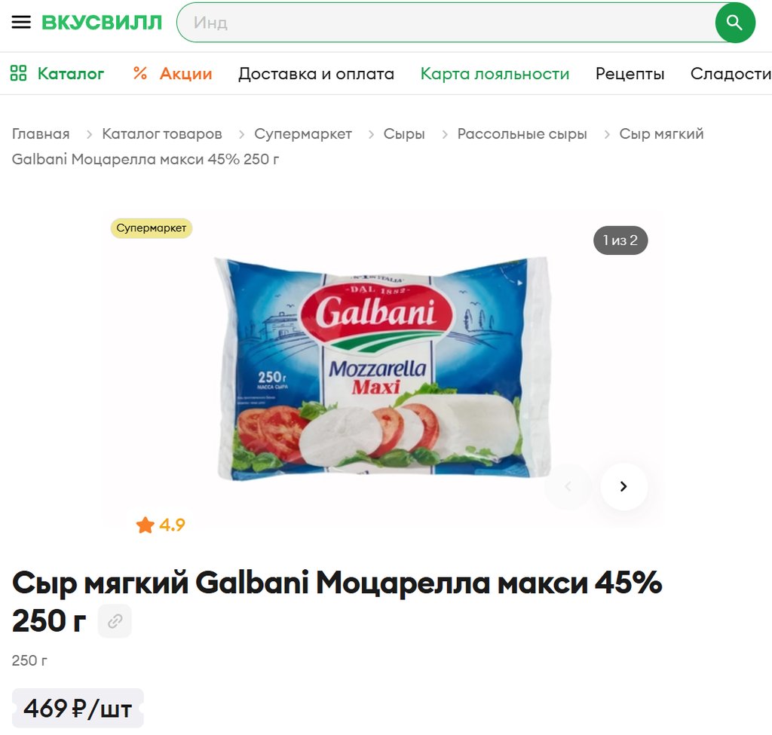Image resolution: width=772 pixels, height=735 pixels.
Task: Focus the search input field
Action: 446,23
